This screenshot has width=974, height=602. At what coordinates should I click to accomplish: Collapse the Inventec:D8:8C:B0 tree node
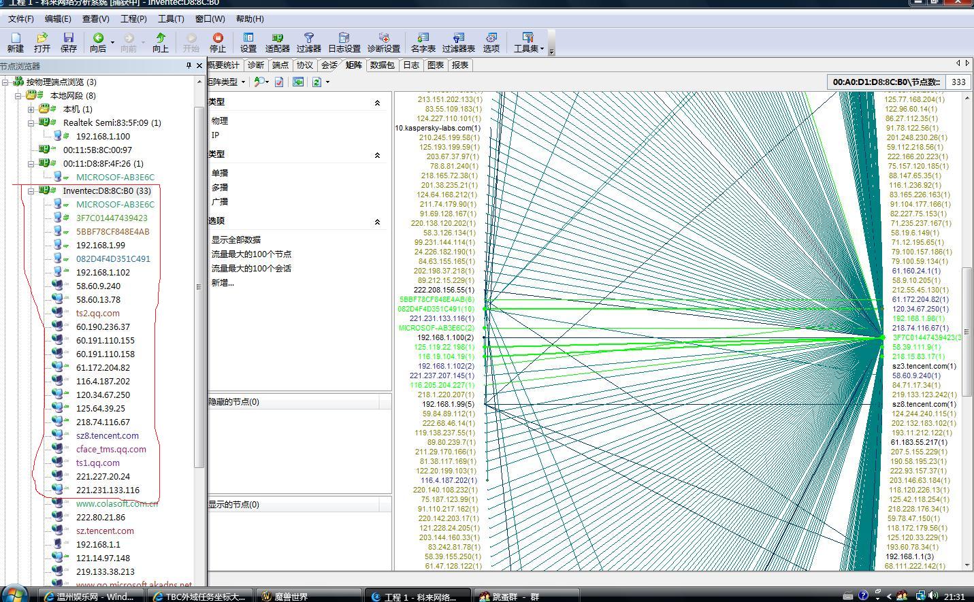click(x=31, y=191)
